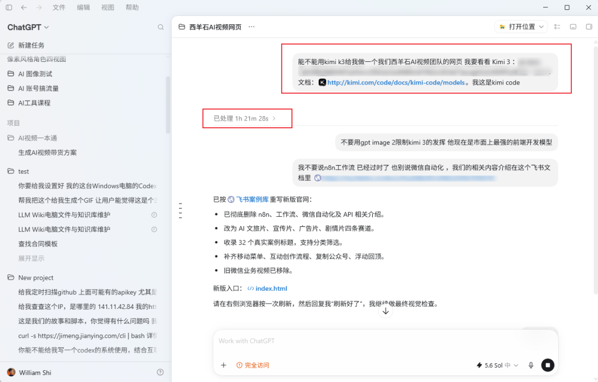Open the three-dot menu beside 西羊石AI视频网页
Viewport: 598px width, 382px height.
pos(251,27)
